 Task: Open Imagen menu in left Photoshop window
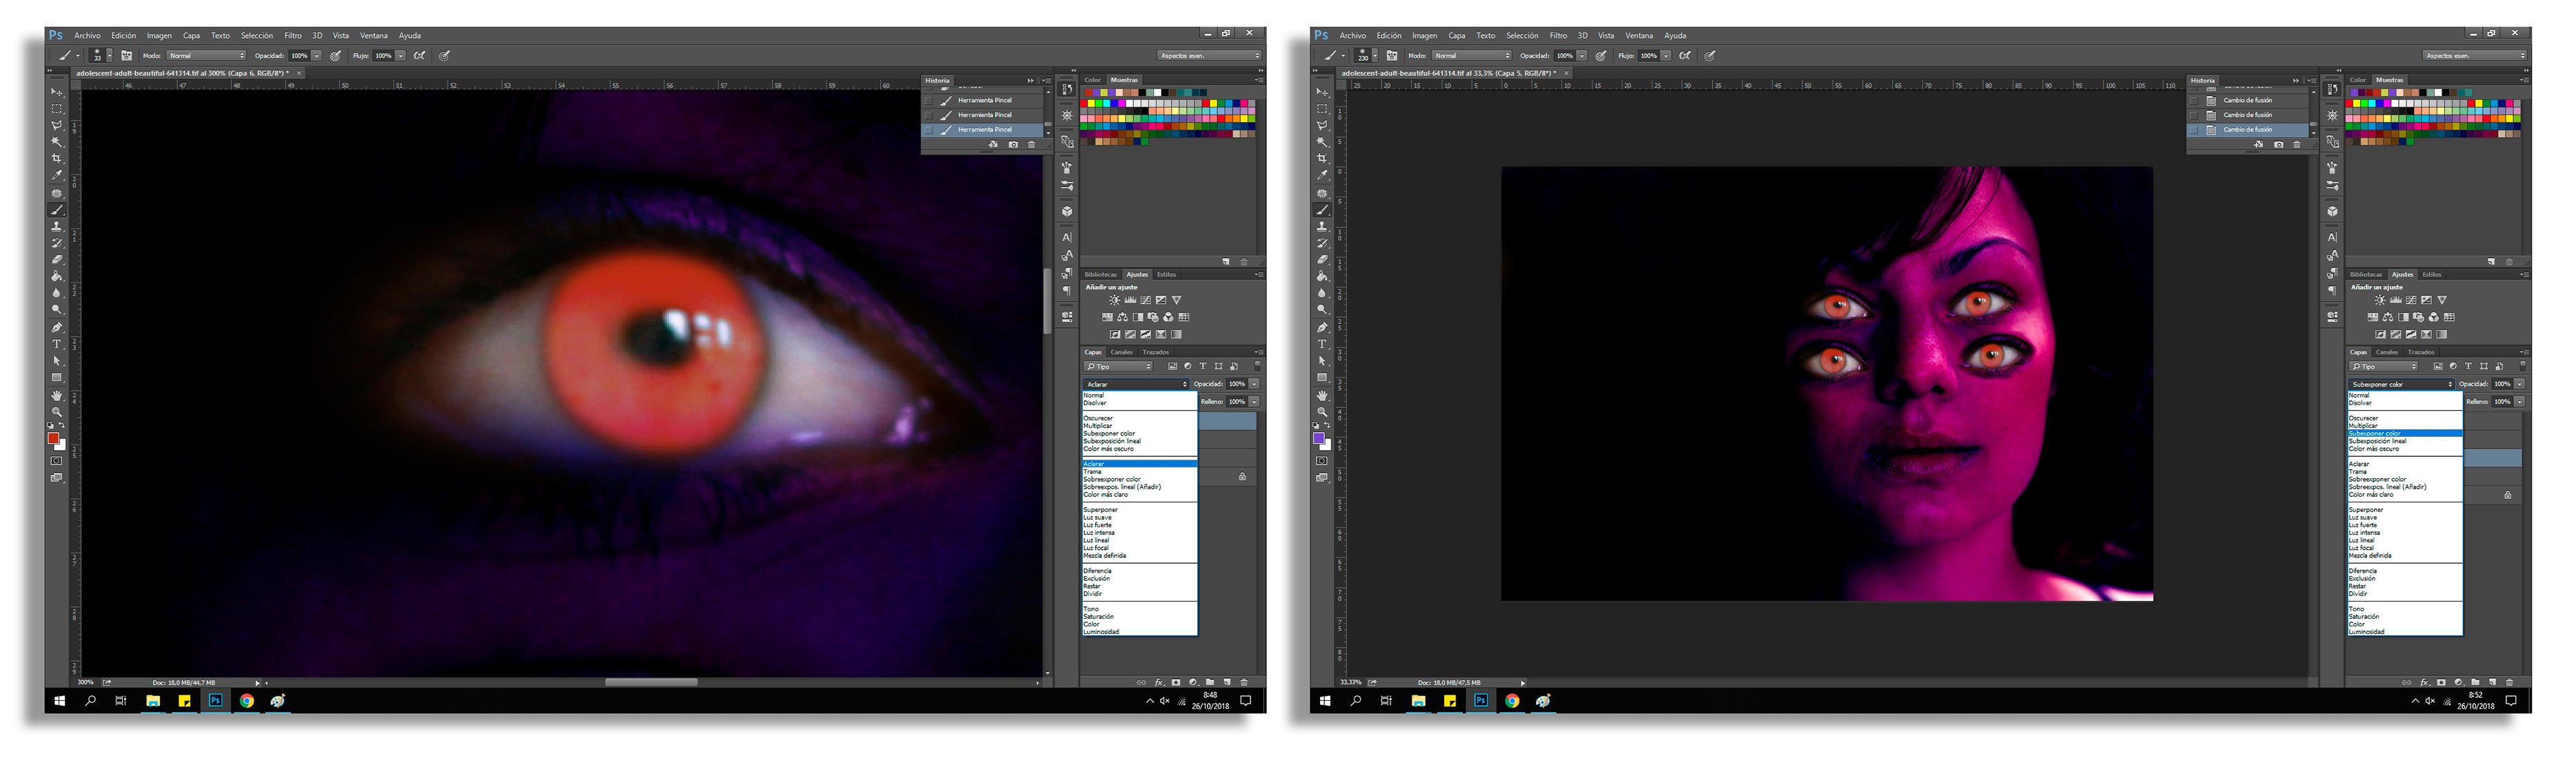tap(159, 35)
